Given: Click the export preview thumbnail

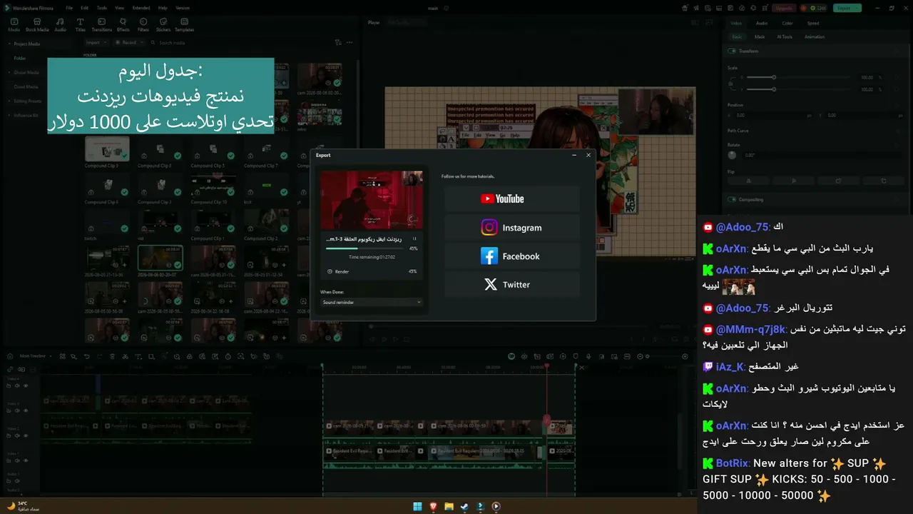Looking at the screenshot, I should [x=371, y=200].
